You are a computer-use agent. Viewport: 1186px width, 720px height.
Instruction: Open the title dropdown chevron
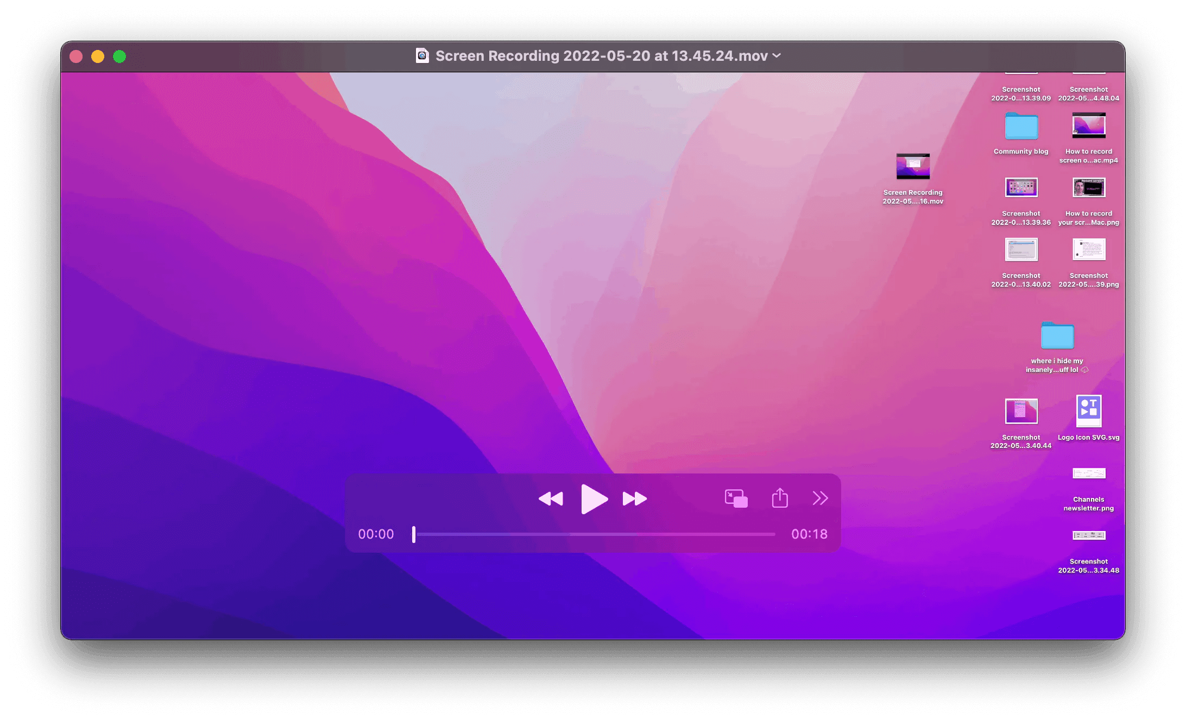click(x=777, y=55)
